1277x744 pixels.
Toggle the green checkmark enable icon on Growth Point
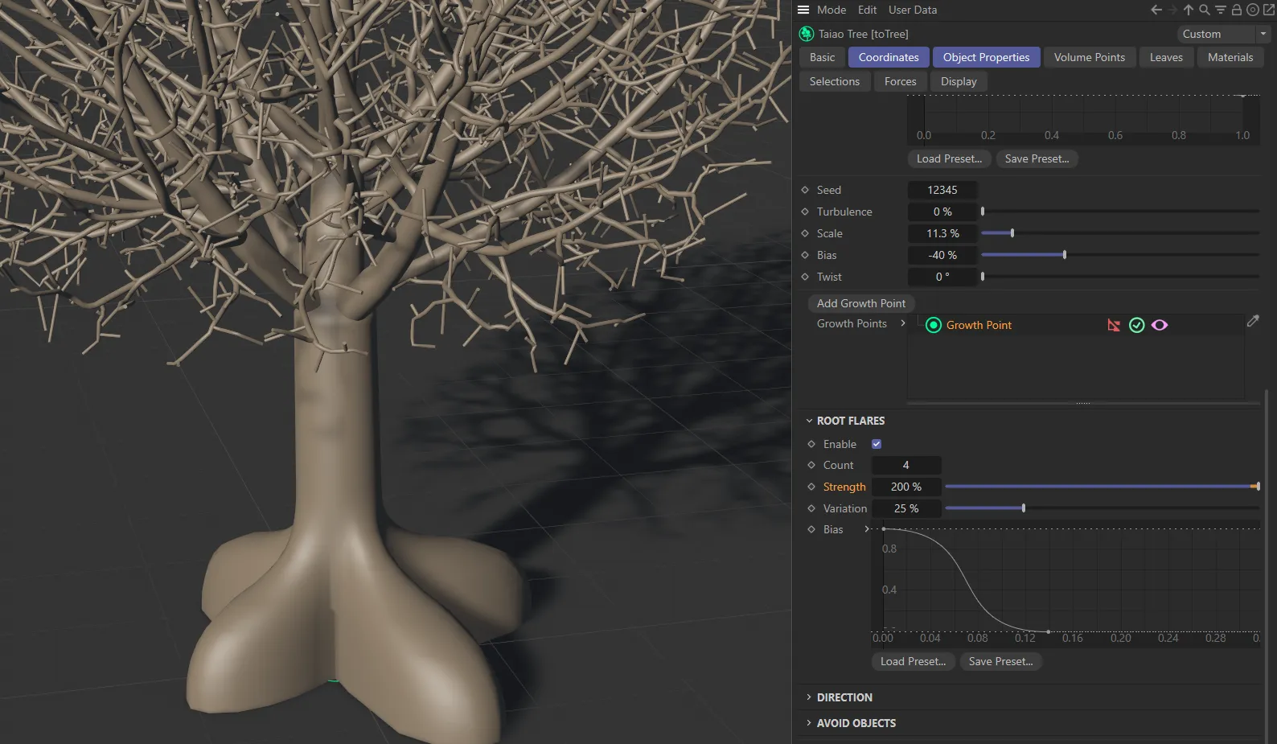1137,325
